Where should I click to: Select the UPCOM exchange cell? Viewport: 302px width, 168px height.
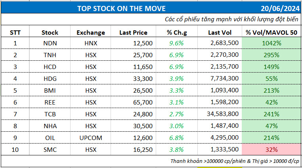click(x=91, y=138)
